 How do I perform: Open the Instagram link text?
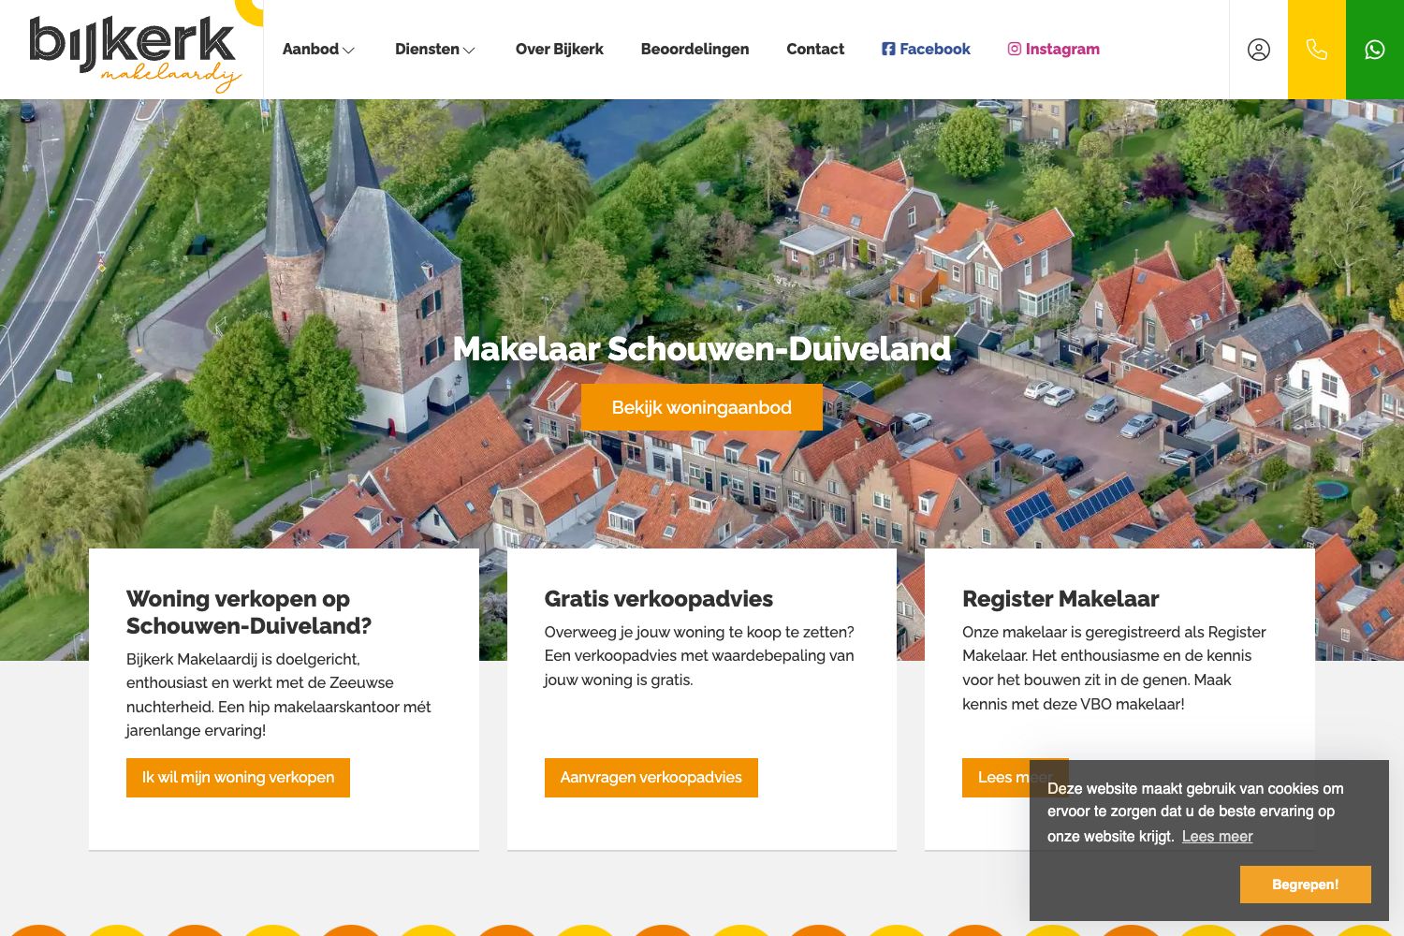pyautogui.click(x=1062, y=49)
